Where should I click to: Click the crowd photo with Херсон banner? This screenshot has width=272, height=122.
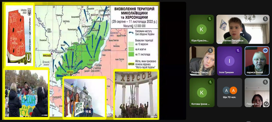coord(26,93)
